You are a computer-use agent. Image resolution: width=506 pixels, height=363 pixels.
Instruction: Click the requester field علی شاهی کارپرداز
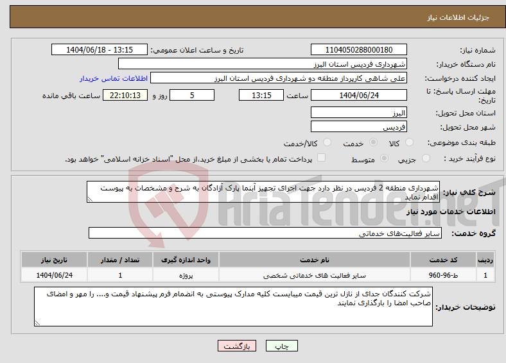279,78
